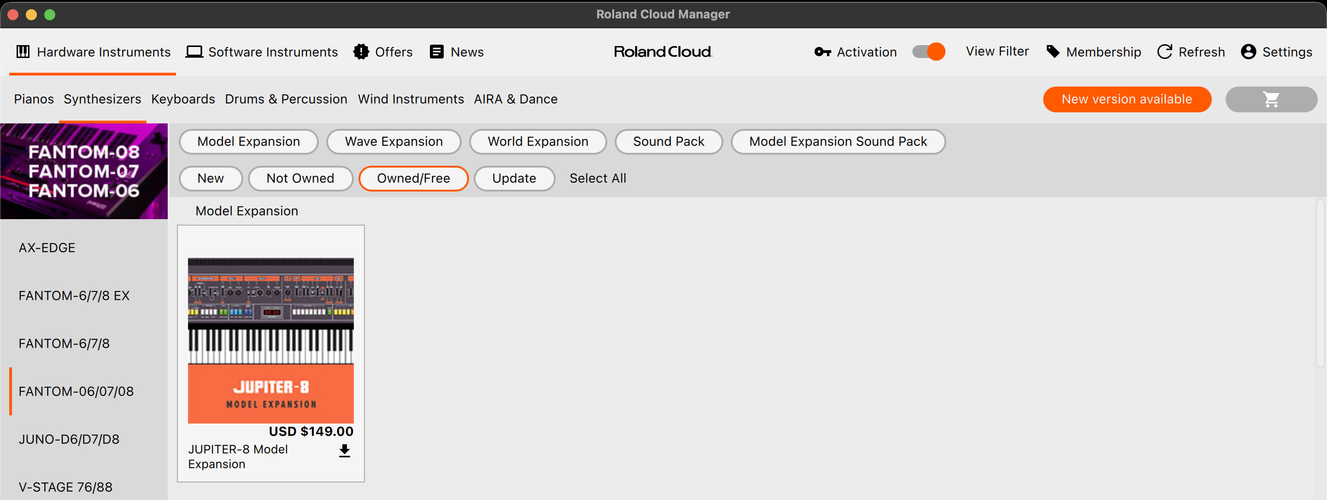Click the Activation key icon
The image size is (1327, 500).
click(822, 52)
